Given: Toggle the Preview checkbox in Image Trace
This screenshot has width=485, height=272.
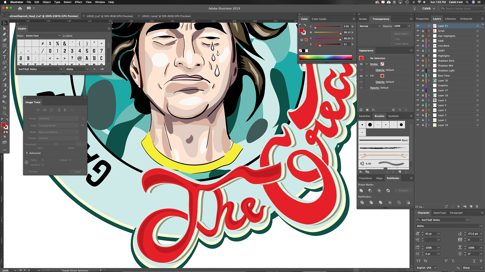Looking at the screenshot, I should (26, 172).
